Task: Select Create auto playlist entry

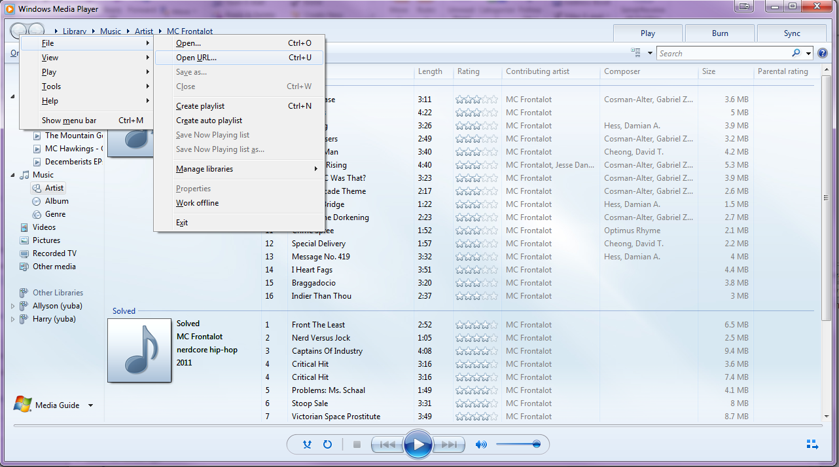Action: coord(240,121)
